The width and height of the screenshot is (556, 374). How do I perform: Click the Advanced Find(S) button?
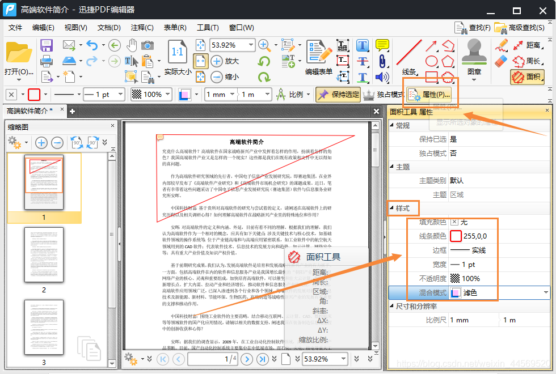[520, 28]
